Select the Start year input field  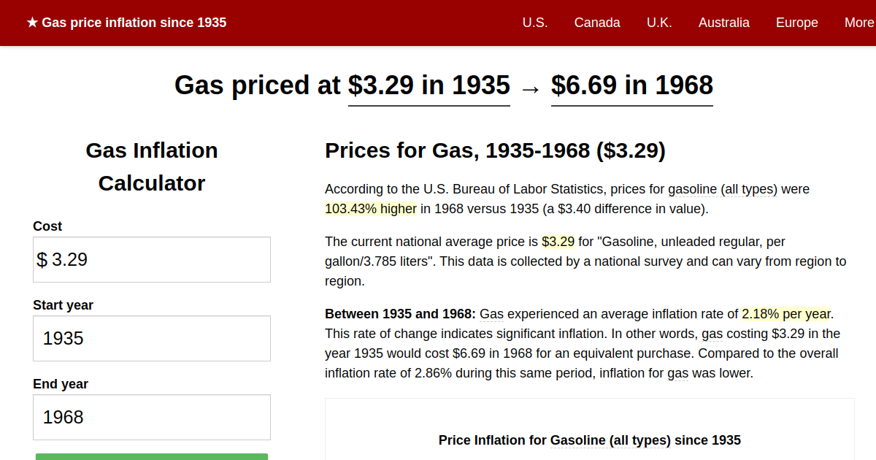pyautogui.click(x=151, y=338)
